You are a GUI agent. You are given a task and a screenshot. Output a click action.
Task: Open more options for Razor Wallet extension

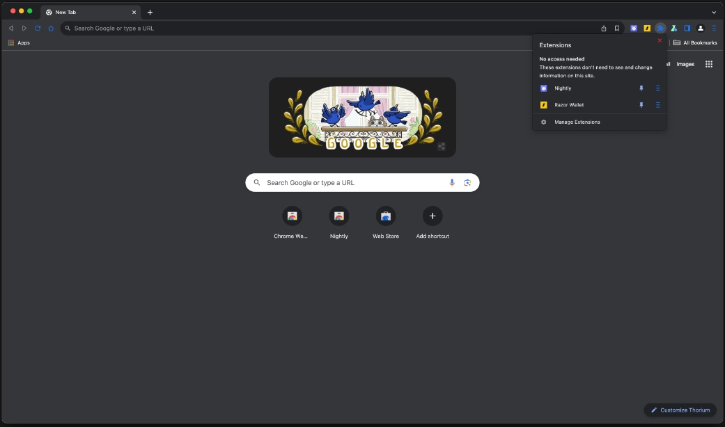(658, 105)
